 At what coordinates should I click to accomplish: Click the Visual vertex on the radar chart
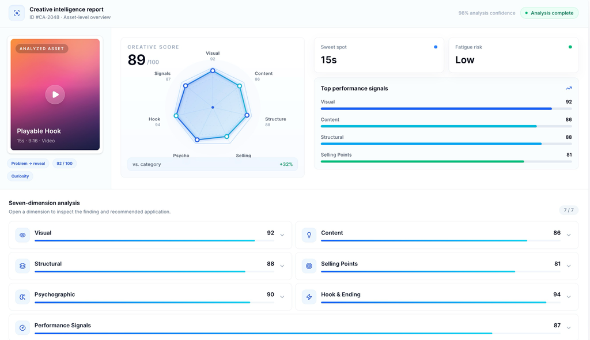click(x=213, y=70)
